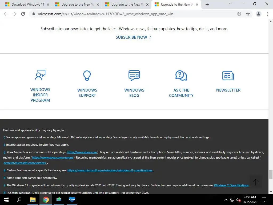Go back with the browser back arrow
The image size is (273, 205).
pos(6,14)
